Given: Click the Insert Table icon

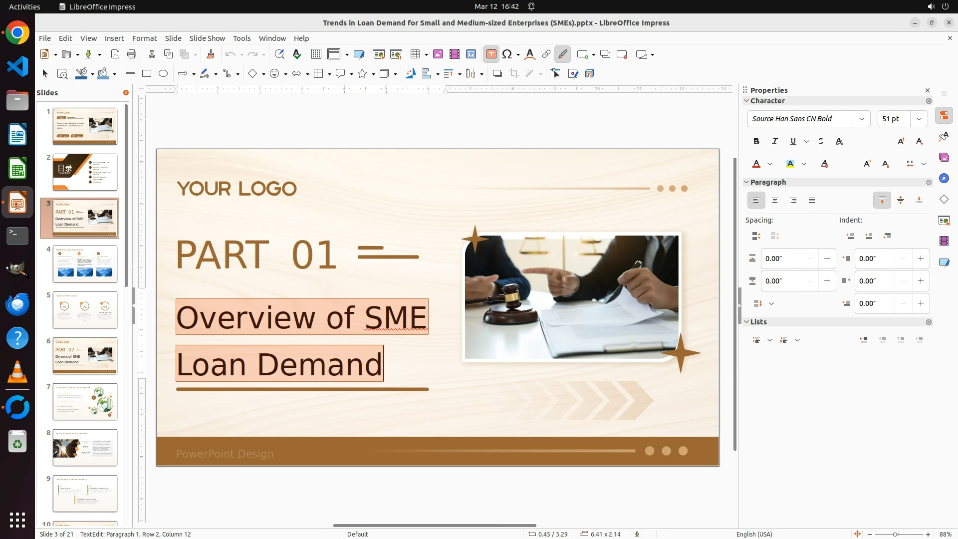Looking at the screenshot, I should pyautogui.click(x=415, y=54).
